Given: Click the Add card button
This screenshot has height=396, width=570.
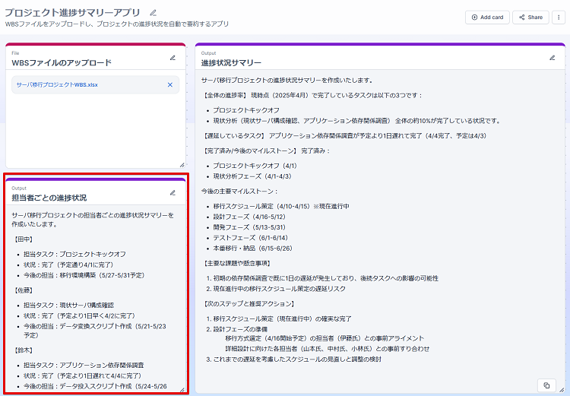Looking at the screenshot, I should point(487,17).
